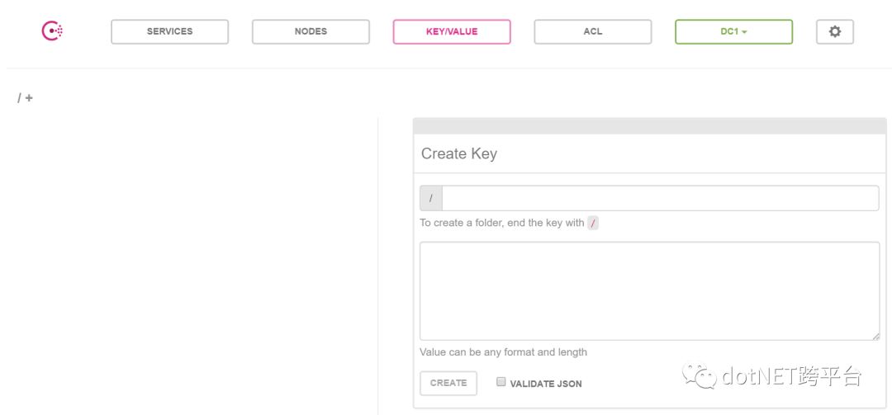The height and width of the screenshot is (415, 892).
Task: Click inside the value text area
Action: (x=649, y=290)
